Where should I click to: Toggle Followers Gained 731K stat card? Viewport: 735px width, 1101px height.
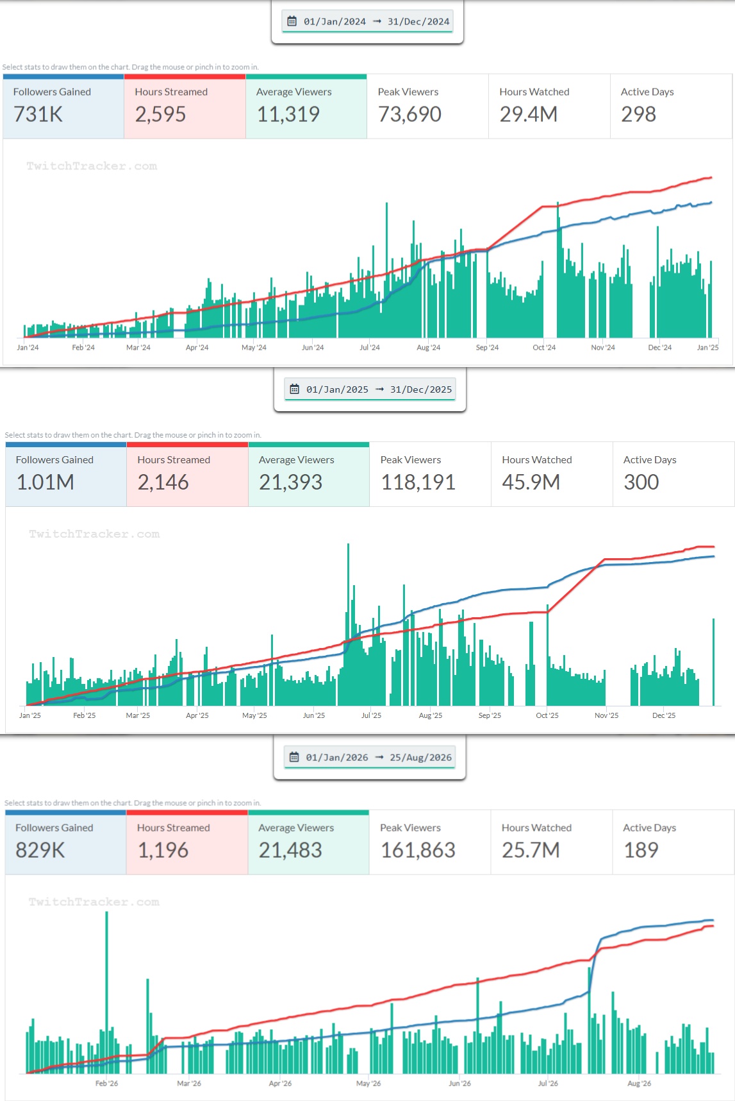[63, 107]
